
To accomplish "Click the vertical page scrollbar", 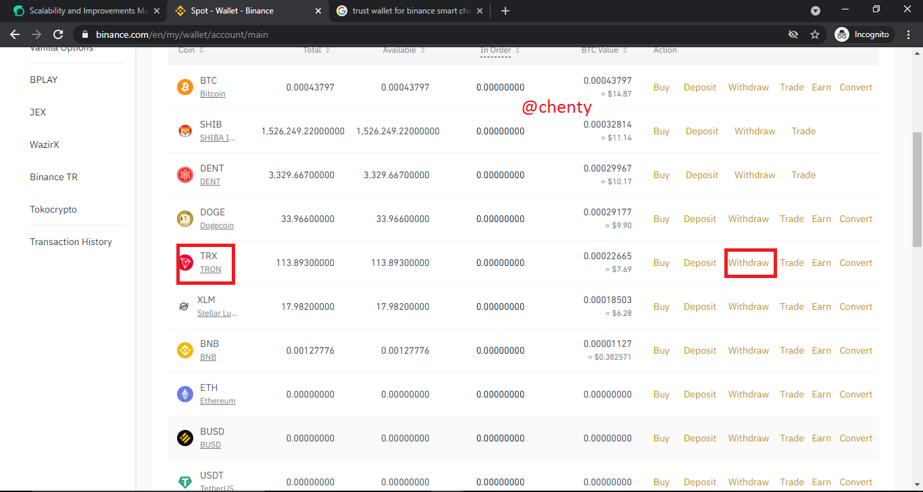I will pos(918,189).
